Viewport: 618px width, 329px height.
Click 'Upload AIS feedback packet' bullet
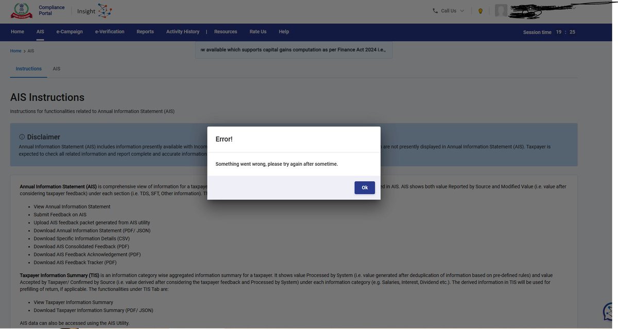coord(92,222)
